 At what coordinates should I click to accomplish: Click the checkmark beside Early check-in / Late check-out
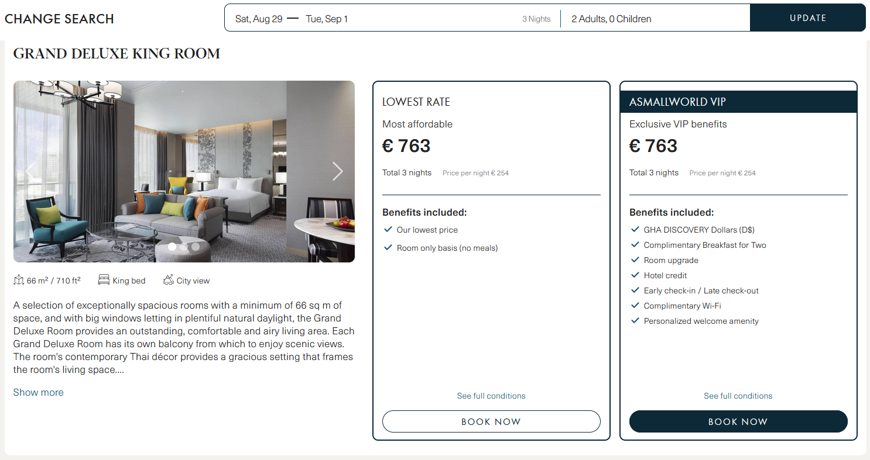pos(635,290)
